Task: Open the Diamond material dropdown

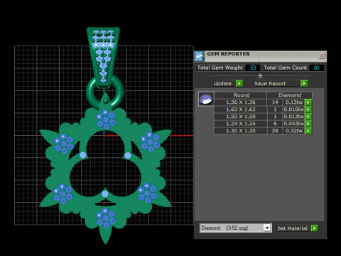Action: coord(267,228)
